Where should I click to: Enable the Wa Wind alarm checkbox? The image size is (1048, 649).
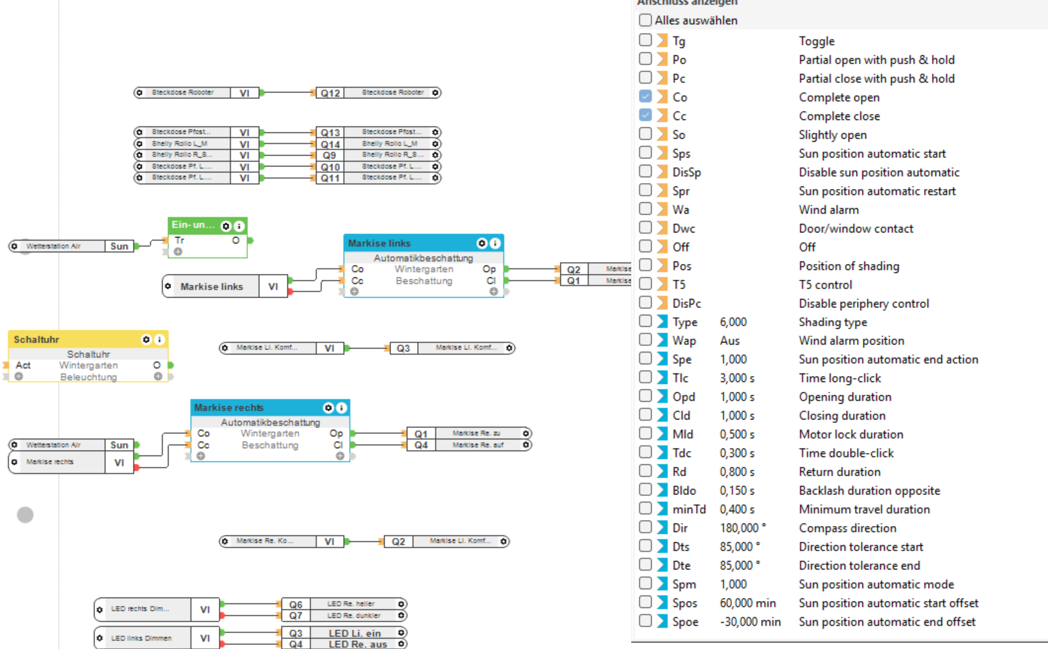tap(645, 209)
